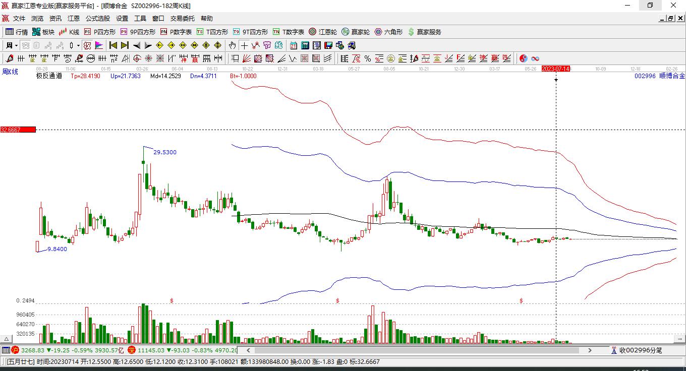Open the calculator tool
This screenshot has width=686, height=371.
[x=305, y=45]
